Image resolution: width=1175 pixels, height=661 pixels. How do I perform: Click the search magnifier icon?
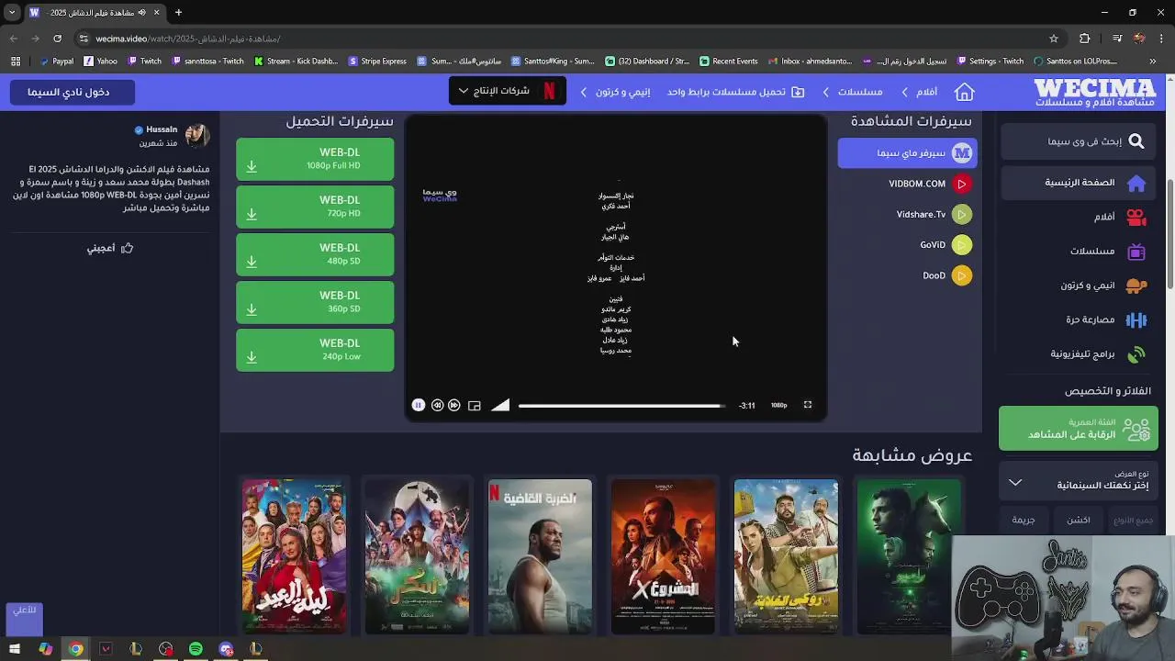(1136, 141)
